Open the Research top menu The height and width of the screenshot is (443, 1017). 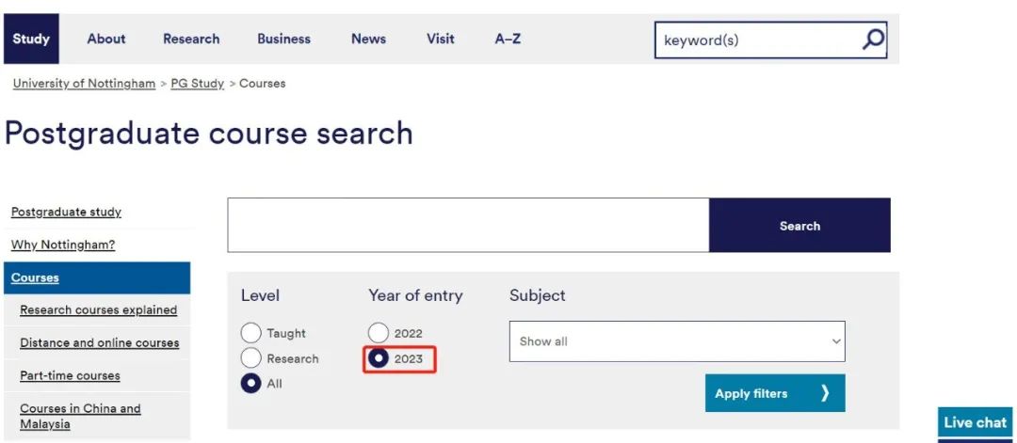(191, 39)
